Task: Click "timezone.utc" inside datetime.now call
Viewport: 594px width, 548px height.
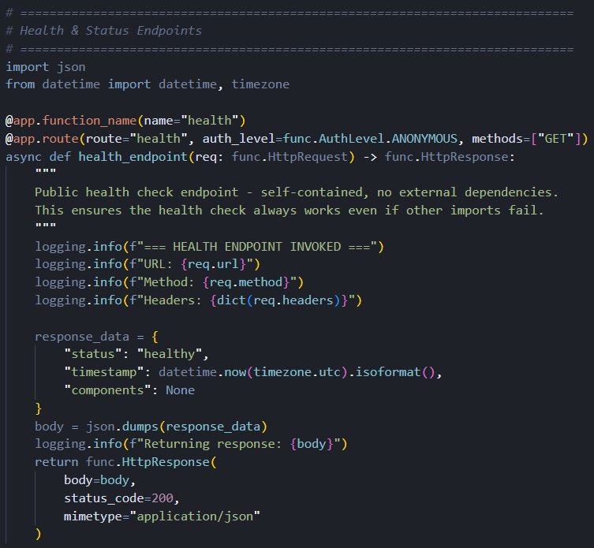Action: (x=297, y=372)
